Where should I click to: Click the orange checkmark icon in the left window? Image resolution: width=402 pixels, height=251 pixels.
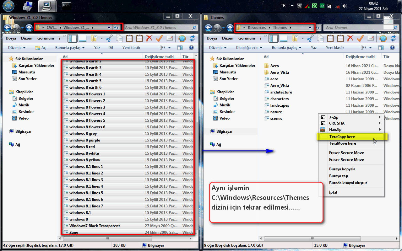coord(159,38)
